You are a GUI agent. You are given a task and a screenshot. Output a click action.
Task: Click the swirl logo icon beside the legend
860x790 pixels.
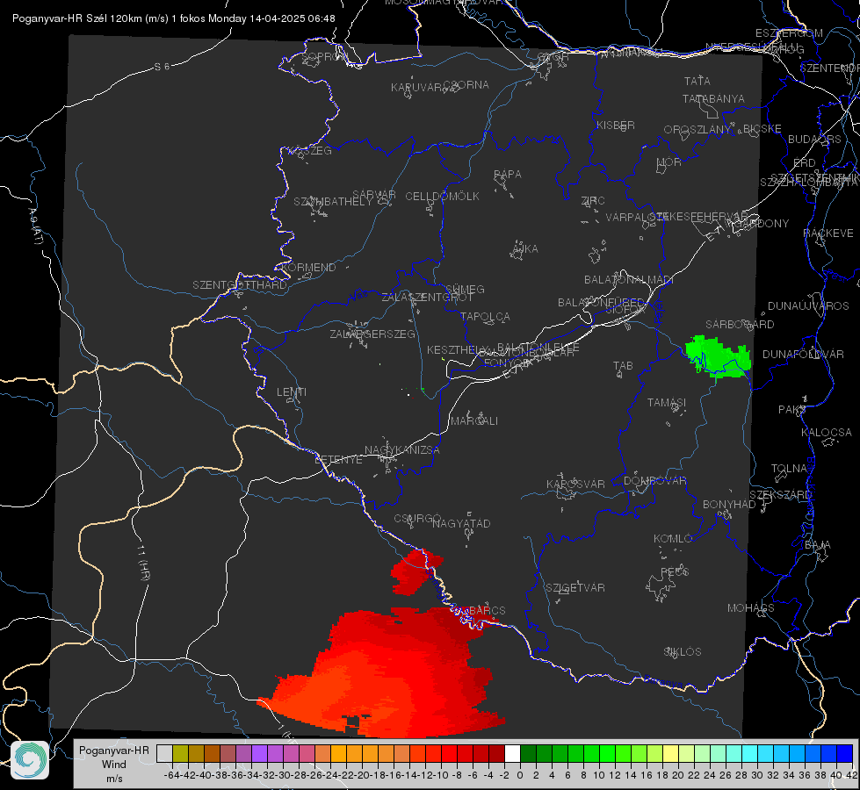30,760
